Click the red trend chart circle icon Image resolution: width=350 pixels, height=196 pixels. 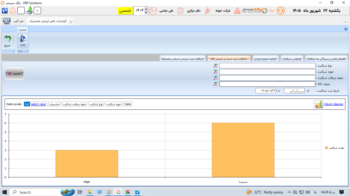(153, 11)
